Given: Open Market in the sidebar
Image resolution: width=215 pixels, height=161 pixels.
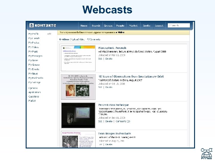Looking at the screenshot, I should tap(32, 101).
